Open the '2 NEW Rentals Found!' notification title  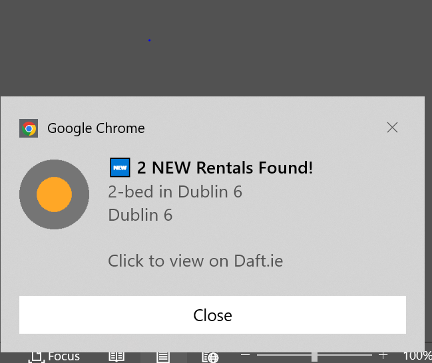[225, 168]
